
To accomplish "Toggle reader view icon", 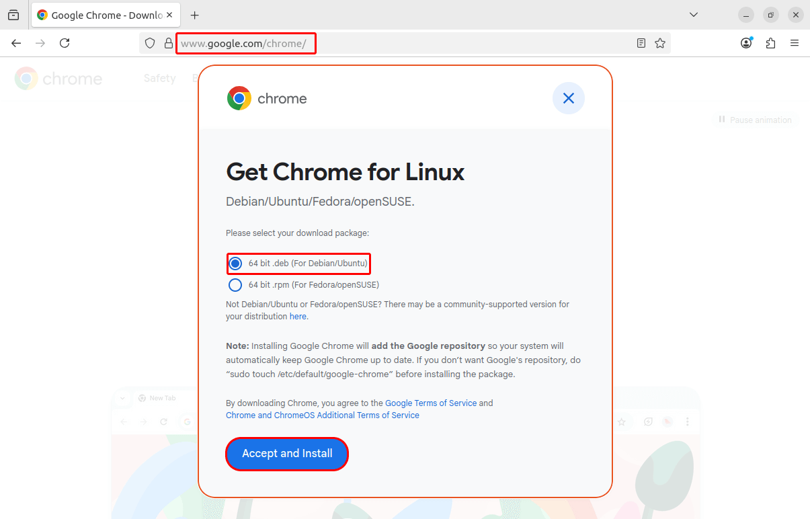I will (641, 43).
